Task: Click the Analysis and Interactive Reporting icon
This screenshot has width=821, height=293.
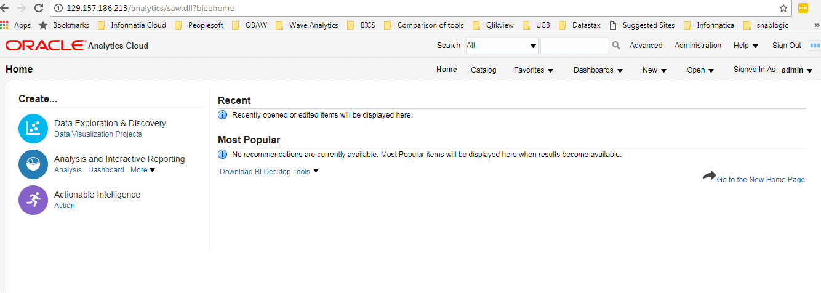Action: [33, 164]
